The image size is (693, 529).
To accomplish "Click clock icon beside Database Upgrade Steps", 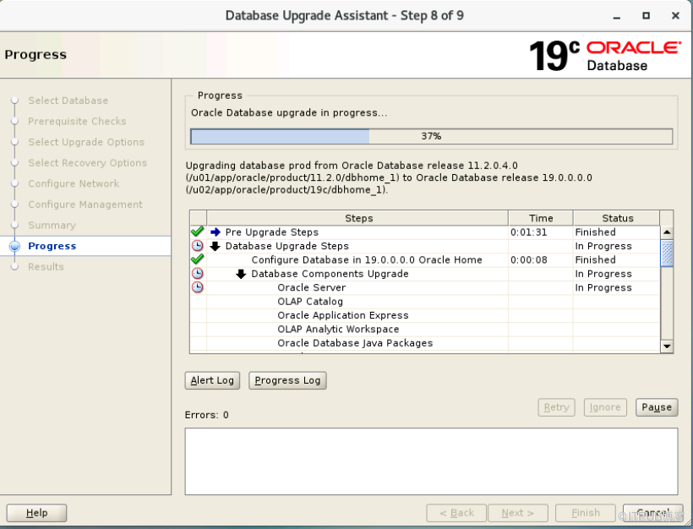I will click(198, 246).
